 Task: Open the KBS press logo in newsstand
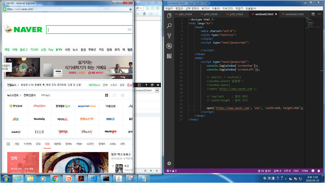(110, 119)
